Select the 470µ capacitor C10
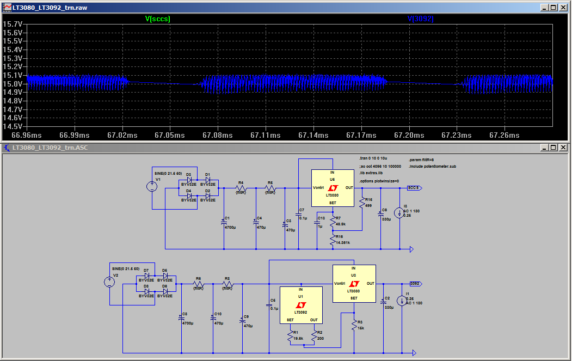This screenshot has height=361, width=572. pyautogui.click(x=213, y=319)
